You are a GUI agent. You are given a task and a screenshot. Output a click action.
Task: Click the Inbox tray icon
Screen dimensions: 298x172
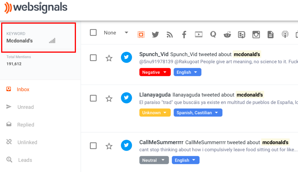click(x=9, y=89)
